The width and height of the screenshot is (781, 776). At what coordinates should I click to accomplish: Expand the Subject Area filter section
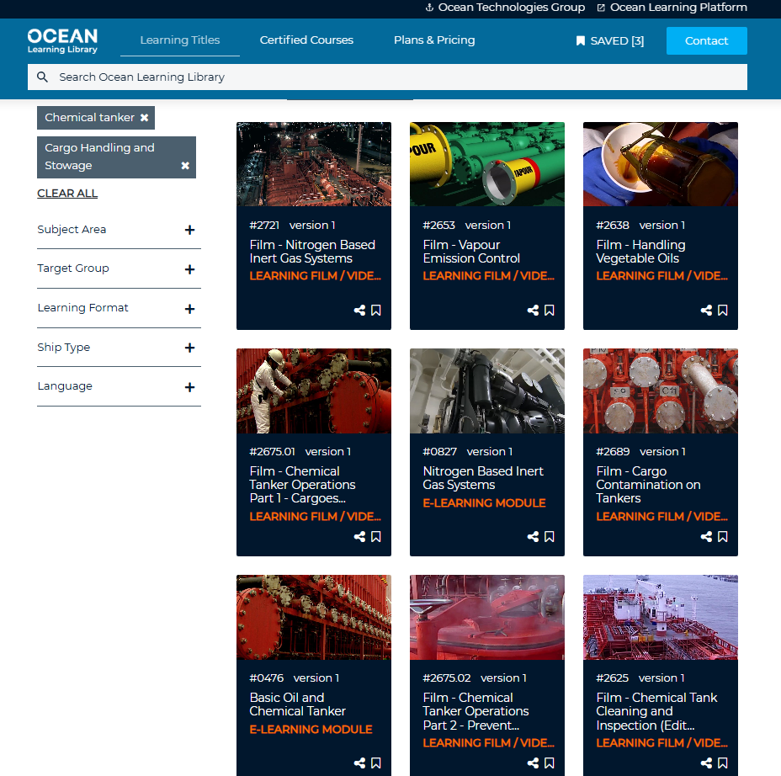click(190, 229)
